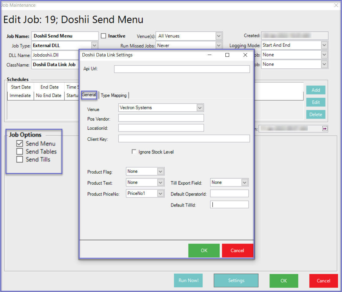Switch to the General tab
342x292 pixels.
coord(89,95)
